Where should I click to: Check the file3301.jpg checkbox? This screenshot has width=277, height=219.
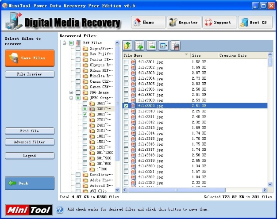[x=126, y=62]
